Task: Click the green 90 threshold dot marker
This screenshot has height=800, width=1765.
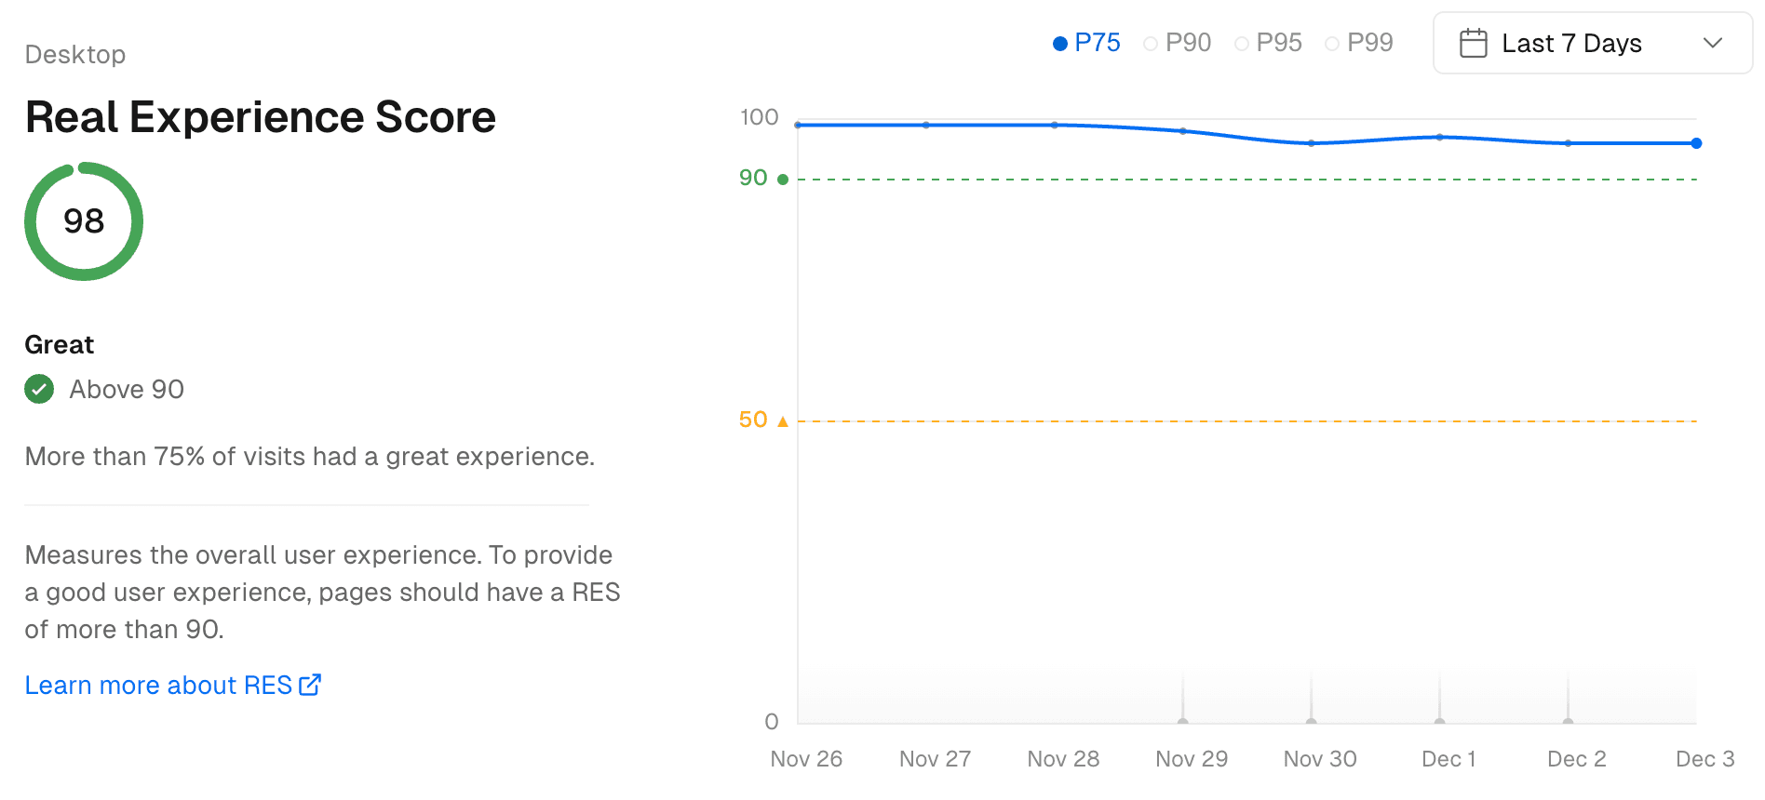Action: [783, 180]
